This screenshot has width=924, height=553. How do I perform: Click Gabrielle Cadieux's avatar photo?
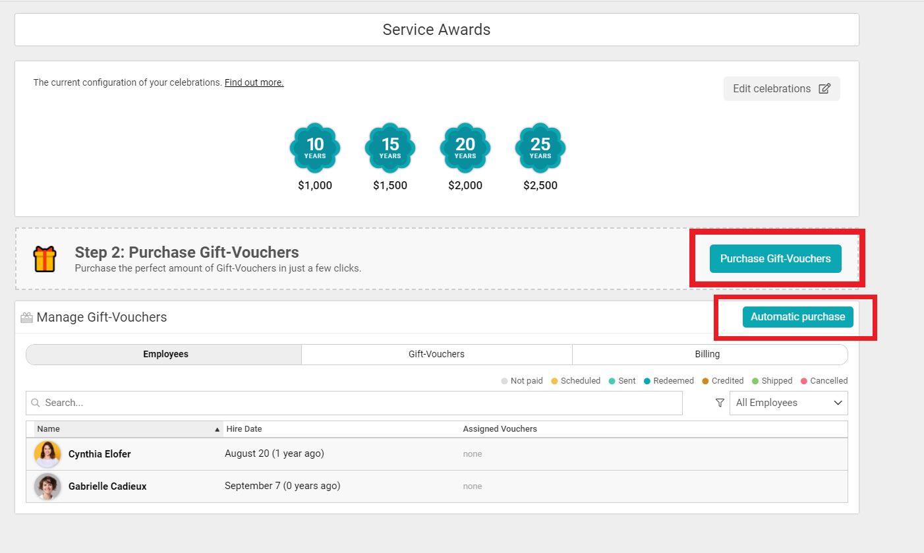click(47, 486)
